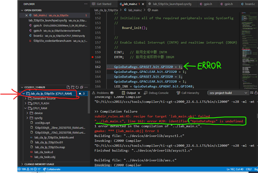Expand the device folder
The width and height of the screenshot is (258, 173).
click(27, 113)
